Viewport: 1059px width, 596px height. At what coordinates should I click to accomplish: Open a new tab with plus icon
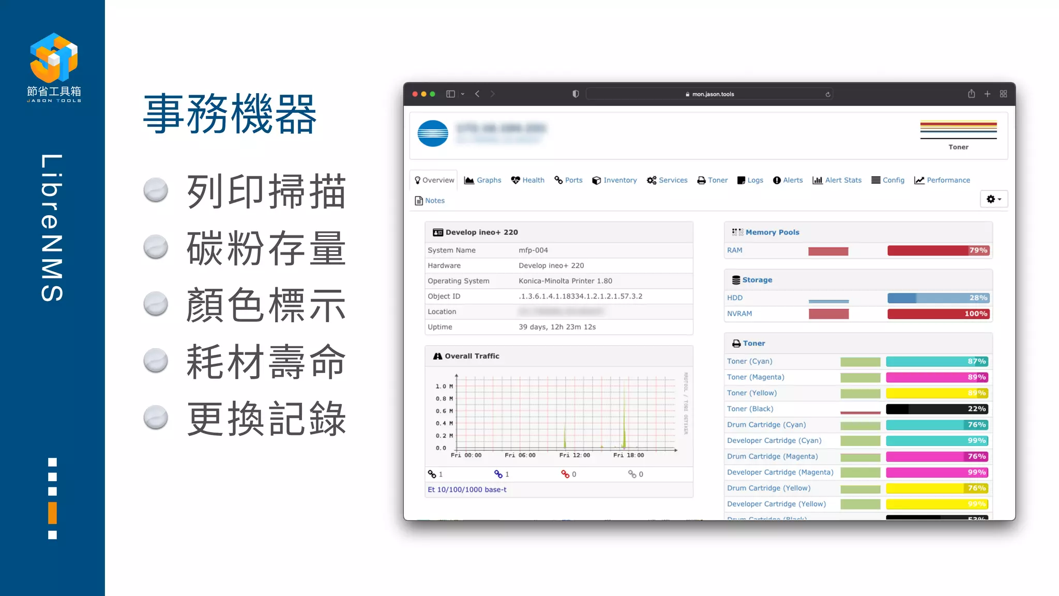point(987,94)
